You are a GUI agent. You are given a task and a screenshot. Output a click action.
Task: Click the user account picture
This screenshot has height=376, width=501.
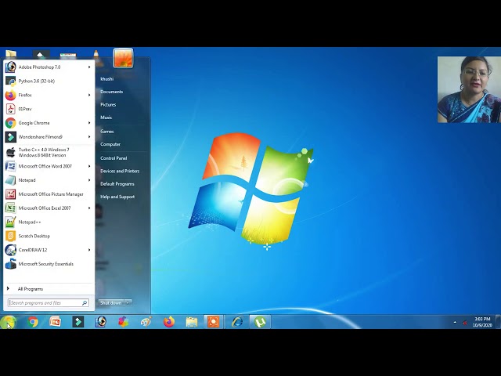123,58
